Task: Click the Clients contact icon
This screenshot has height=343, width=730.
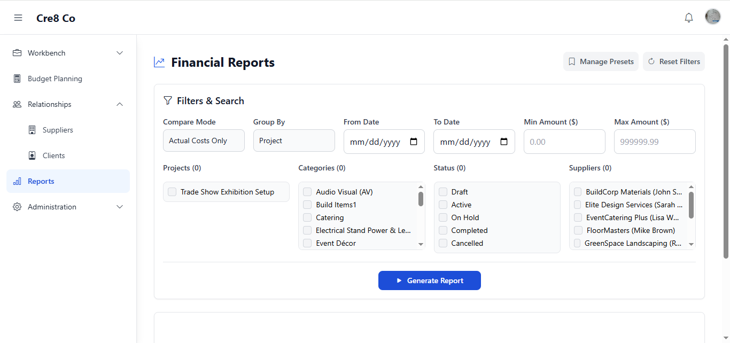Action: (32, 155)
